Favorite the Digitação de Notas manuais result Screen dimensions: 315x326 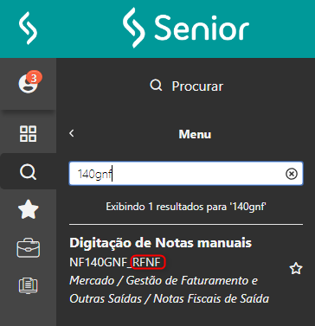(x=296, y=269)
